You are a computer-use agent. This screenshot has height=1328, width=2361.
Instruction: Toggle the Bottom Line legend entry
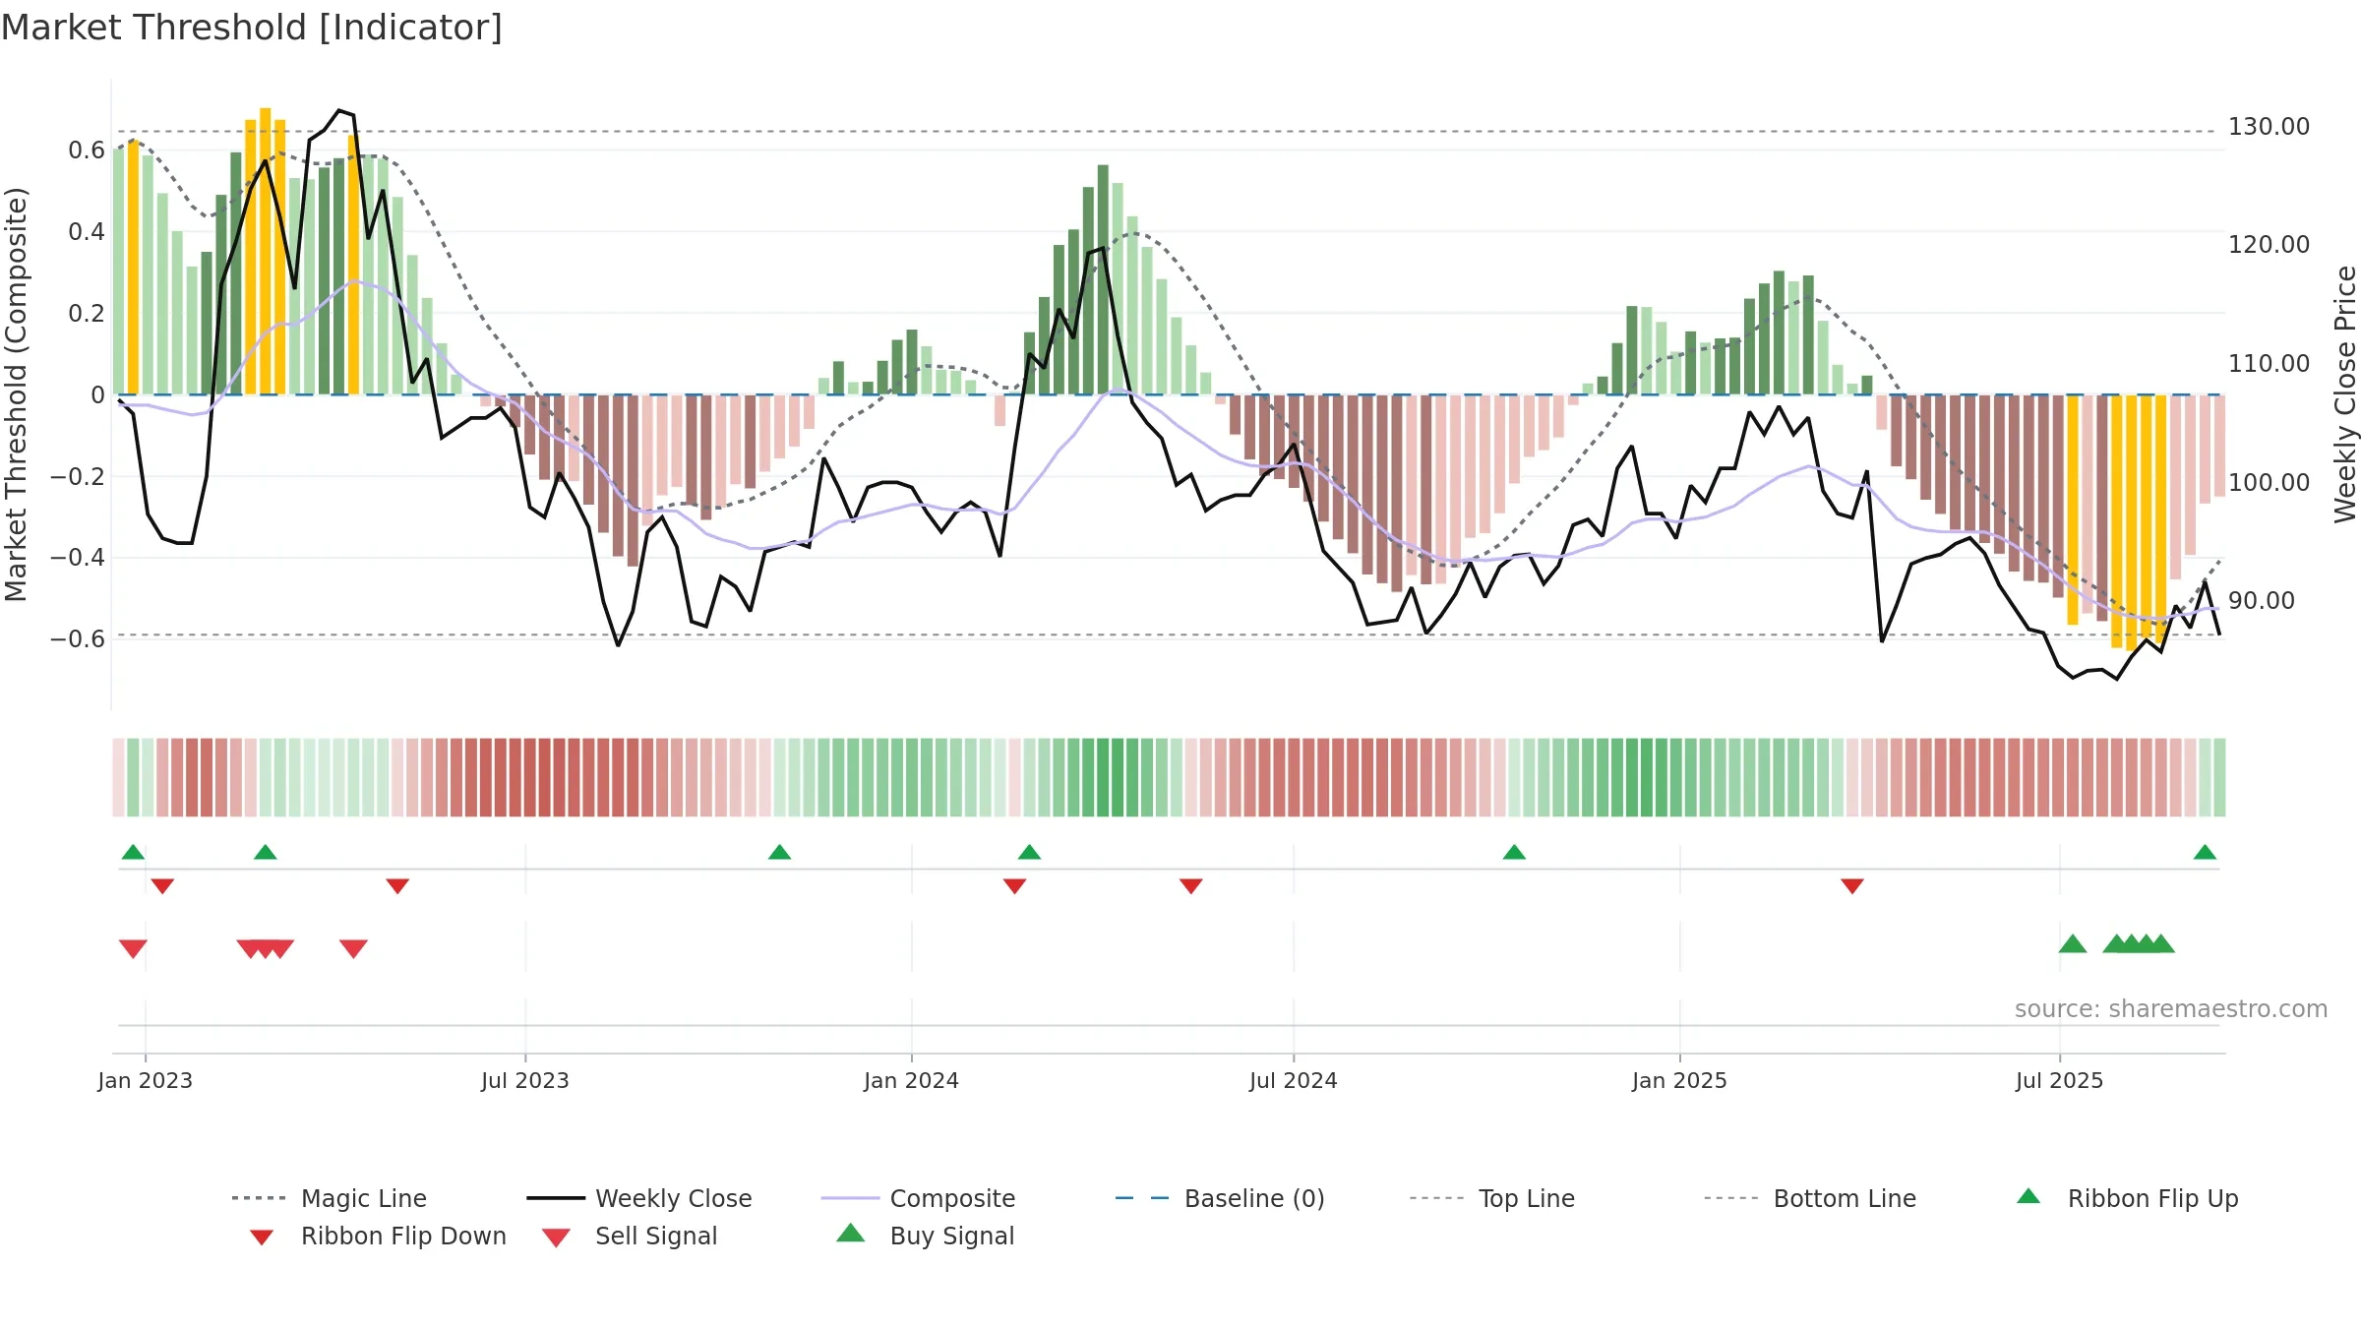pyautogui.click(x=1810, y=1198)
